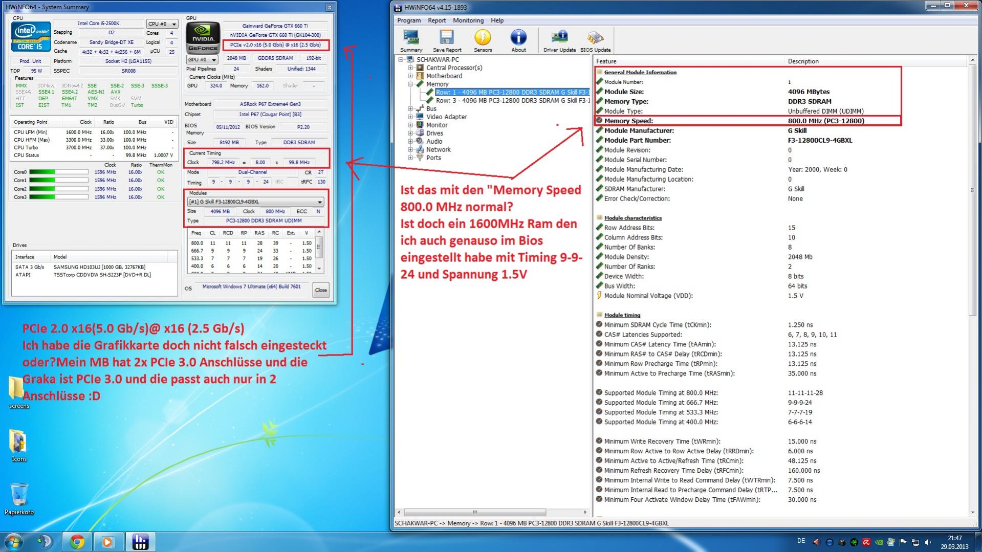982x552 pixels.
Task: Open the Monitoring menu
Action: point(468,20)
